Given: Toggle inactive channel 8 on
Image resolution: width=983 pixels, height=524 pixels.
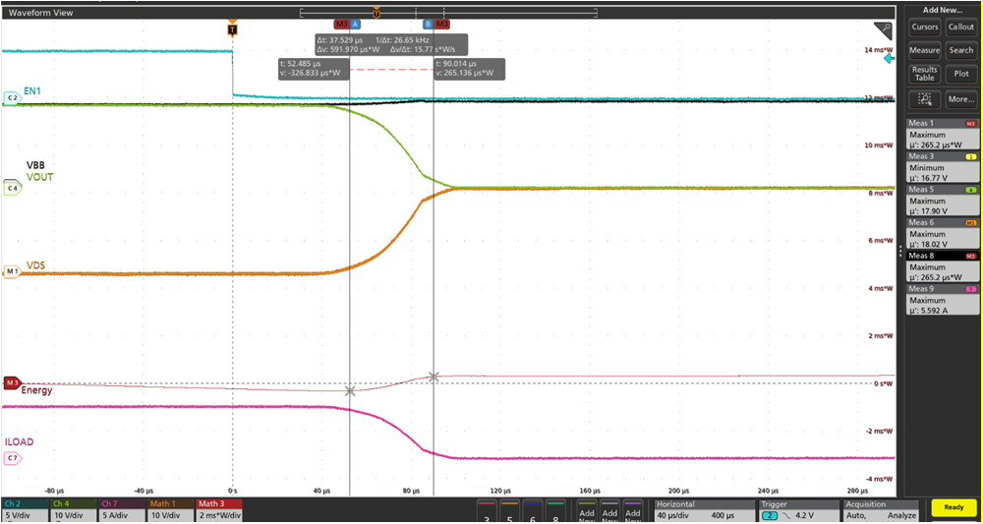Looking at the screenshot, I should point(555,511).
